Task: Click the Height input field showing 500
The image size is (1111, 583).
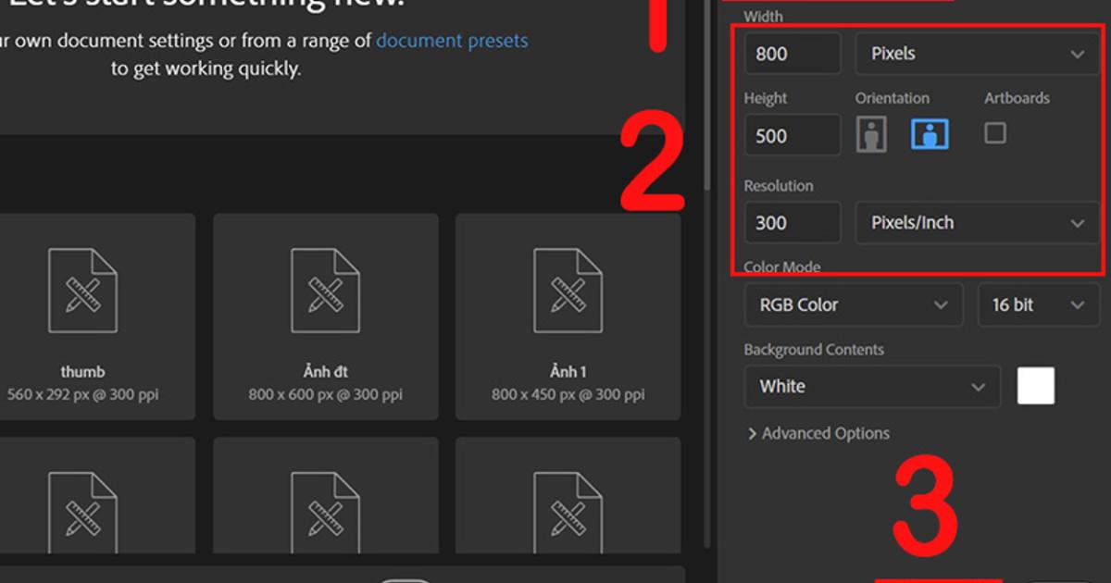Action: 793,135
